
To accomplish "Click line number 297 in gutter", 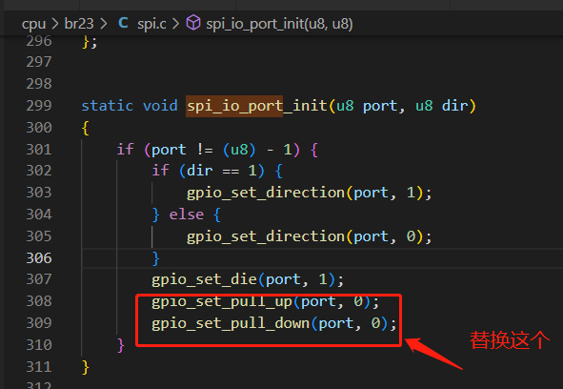I will (39, 62).
